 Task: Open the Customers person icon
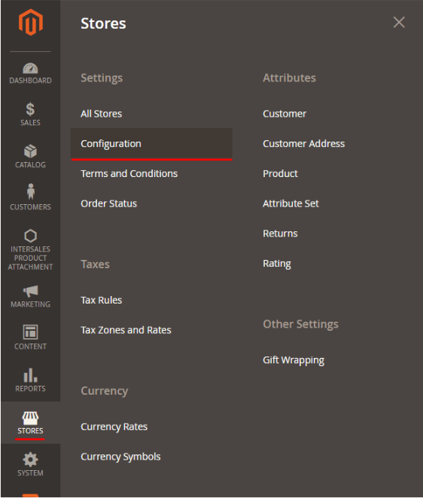pyautogui.click(x=30, y=191)
